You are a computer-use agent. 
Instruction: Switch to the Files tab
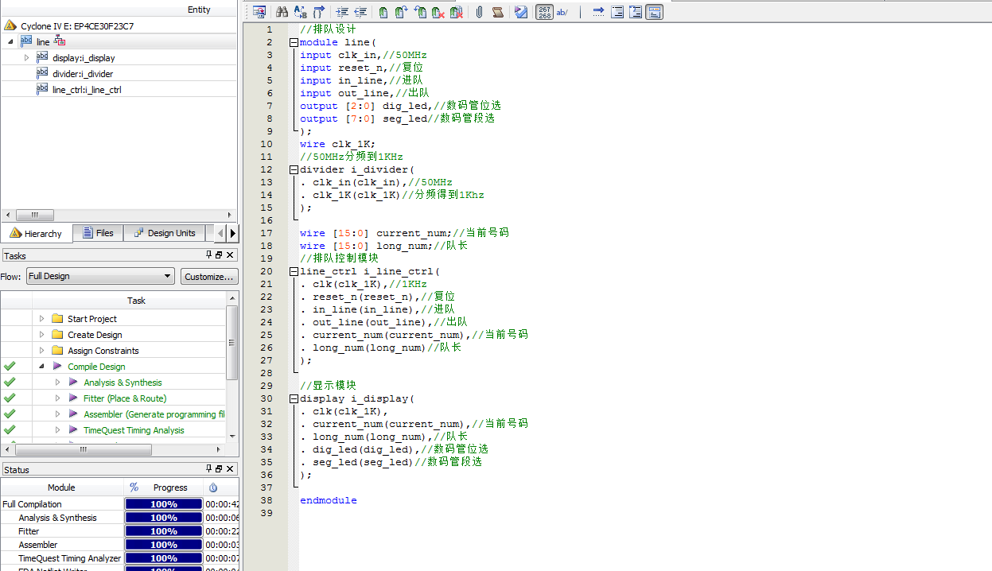(x=98, y=233)
